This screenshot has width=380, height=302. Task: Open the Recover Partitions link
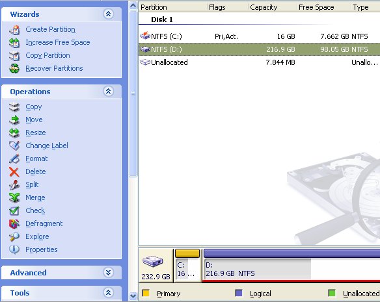tap(54, 68)
